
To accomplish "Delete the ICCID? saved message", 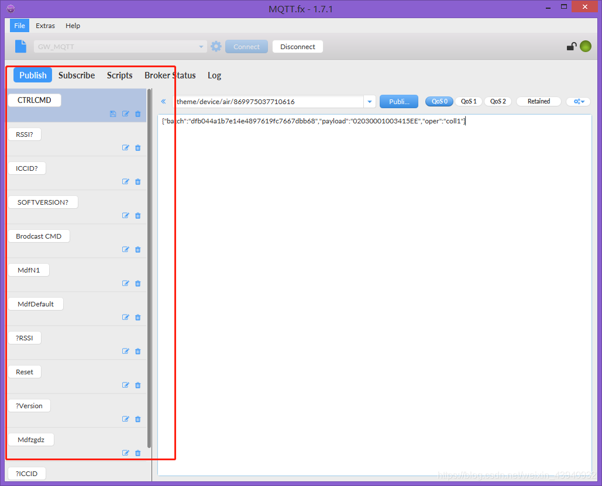I will [138, 181].
